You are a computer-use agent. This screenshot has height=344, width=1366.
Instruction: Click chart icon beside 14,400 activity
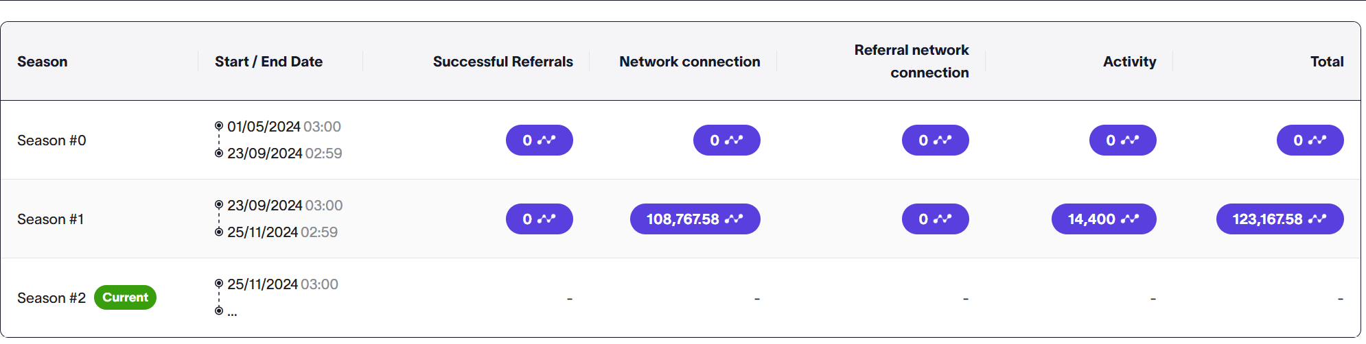click(x=1130, y=219)
